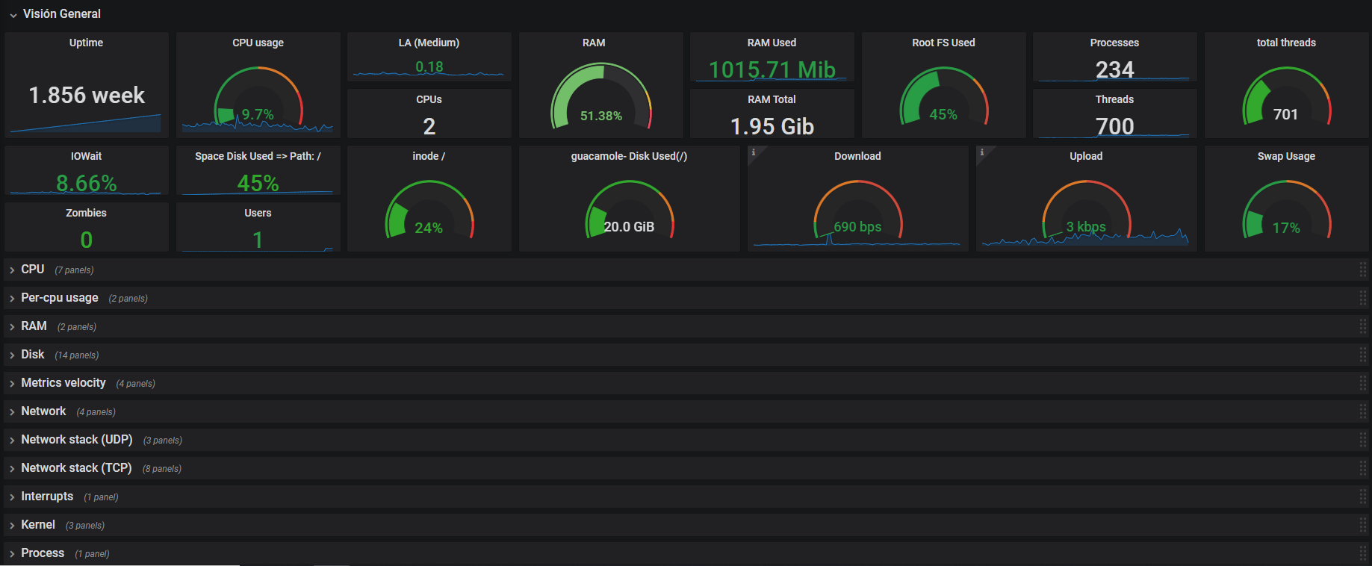This screenshot has width=1372, height=566.
Task: Click the Interrupts row drag handle
Action: click(x=1363, y=497)
